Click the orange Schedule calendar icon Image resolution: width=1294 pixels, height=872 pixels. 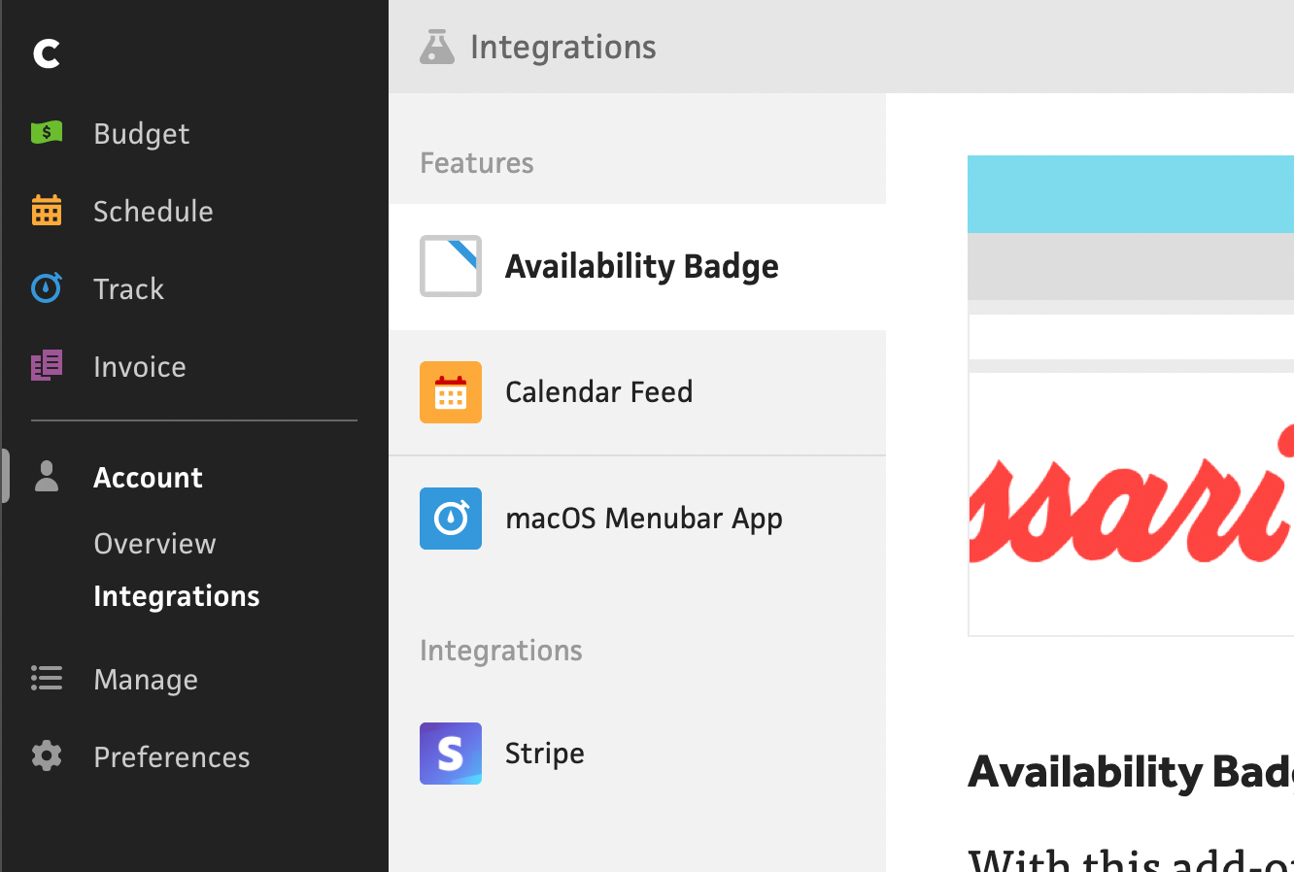47,210
